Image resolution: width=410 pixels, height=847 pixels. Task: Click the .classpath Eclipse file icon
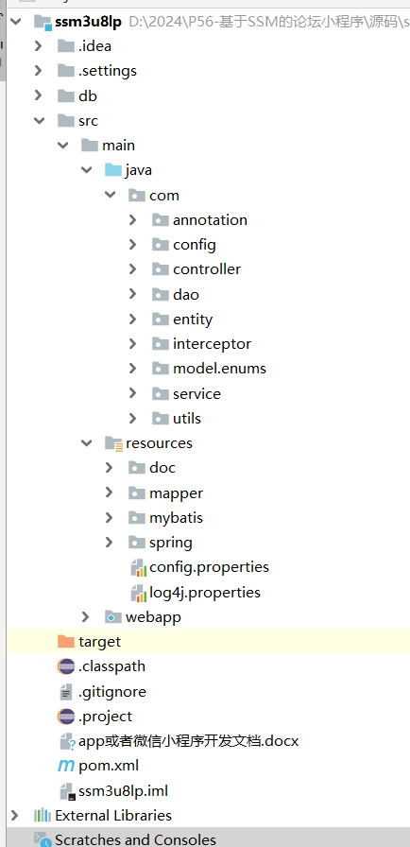click(66, 666)
